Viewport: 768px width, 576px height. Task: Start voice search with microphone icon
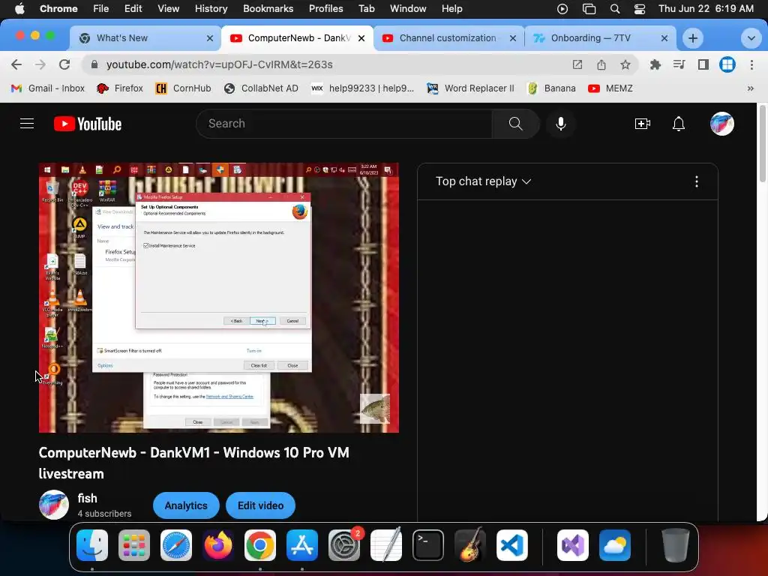point(561,124)
